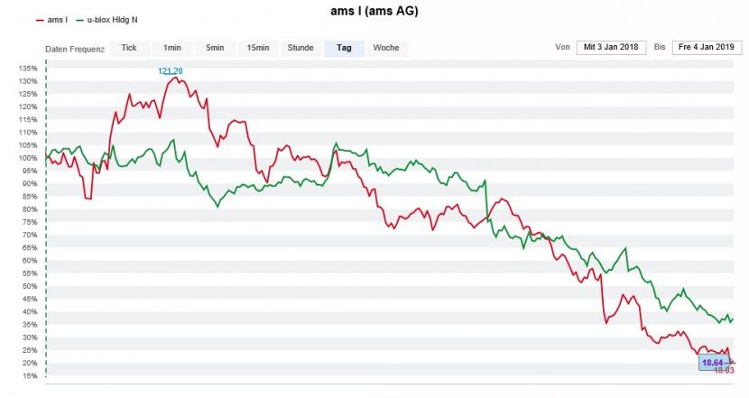Click the 18.03 price label
Viewport: 749px width, 398px height.
click(x=724, y=370)
